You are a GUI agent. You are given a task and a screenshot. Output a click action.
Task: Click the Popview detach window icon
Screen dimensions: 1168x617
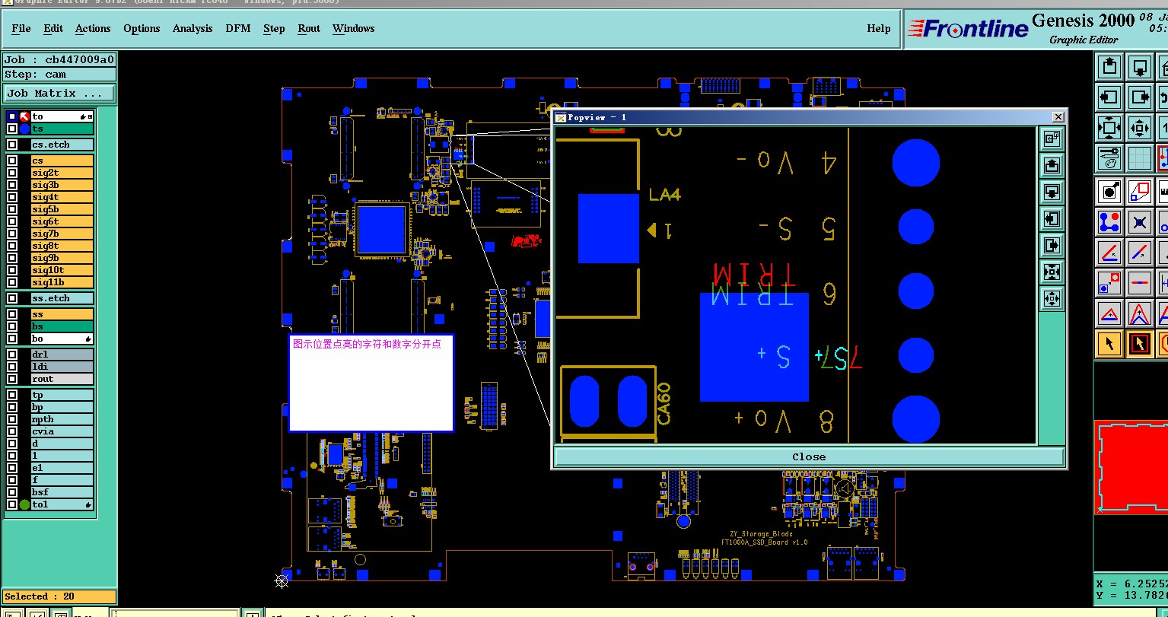pyautogui.click(x=1052, y=138)
